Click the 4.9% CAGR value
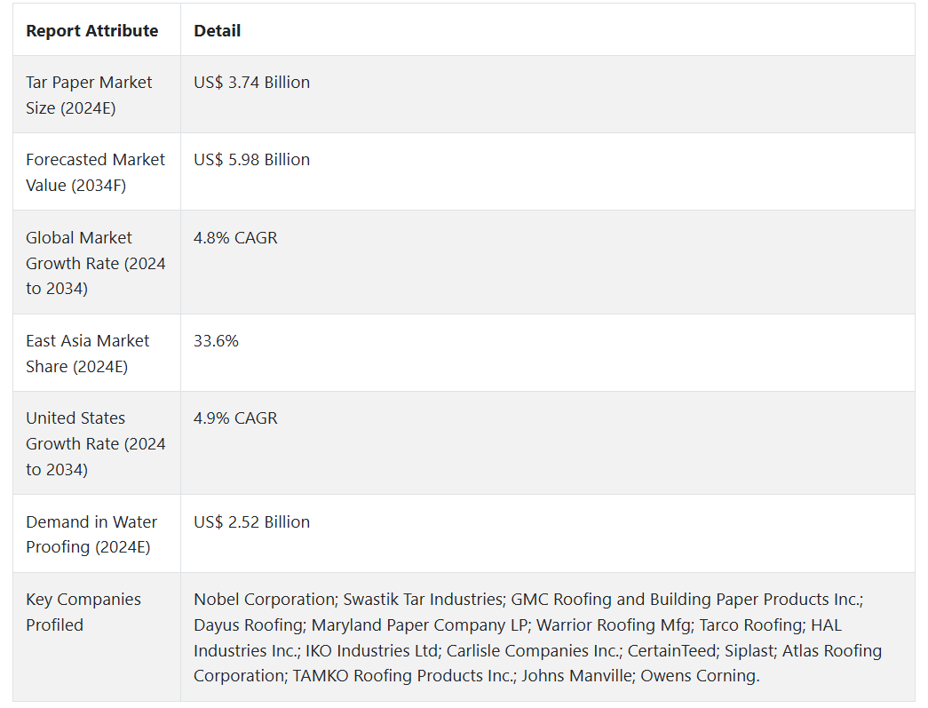This screenshot has width=928, height=708. [235, 418]
